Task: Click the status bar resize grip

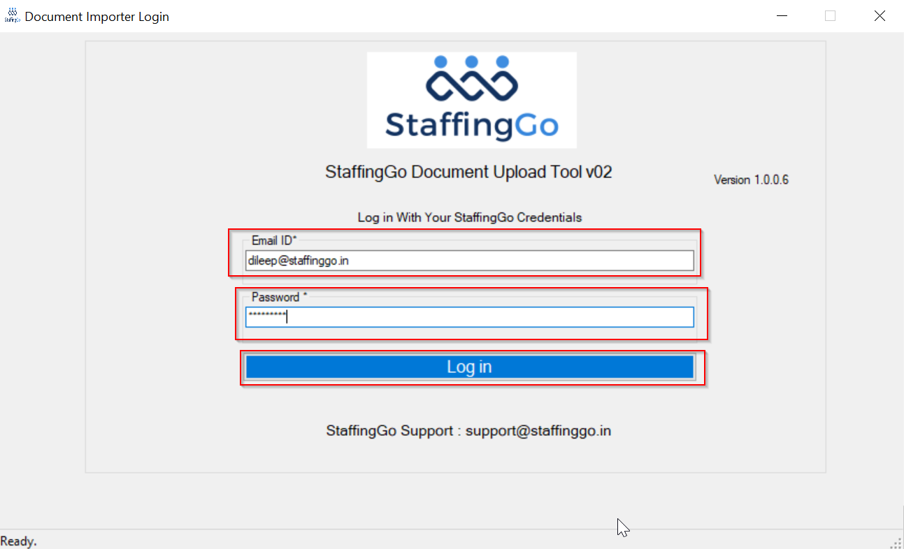Action: [897, 542]
